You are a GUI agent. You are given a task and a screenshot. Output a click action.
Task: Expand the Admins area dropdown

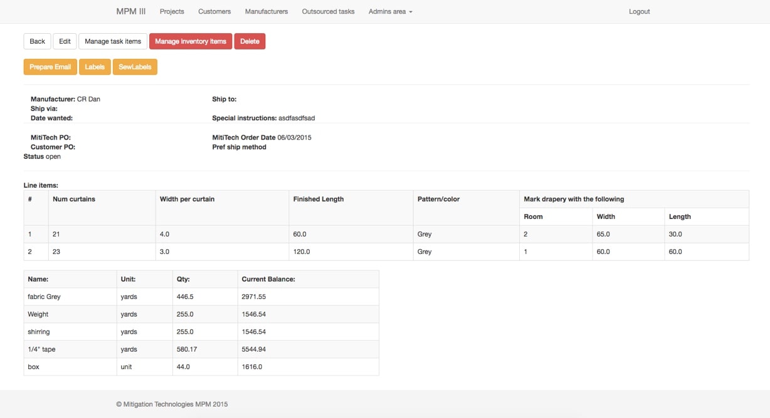[390, 11]
